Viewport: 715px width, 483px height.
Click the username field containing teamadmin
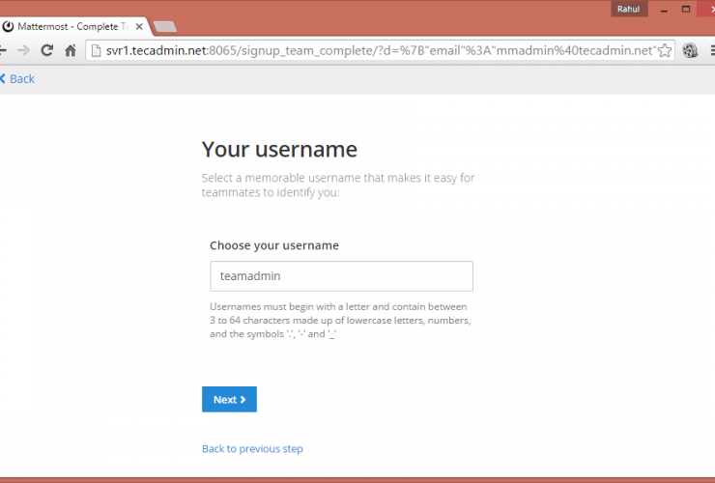point(341,276)
